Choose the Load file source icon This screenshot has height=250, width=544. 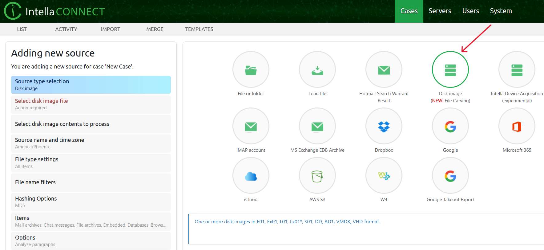pyautogui.click(x=317, y=70)
